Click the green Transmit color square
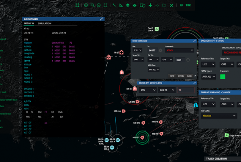The image size is (241, 162). pos(222,76)
